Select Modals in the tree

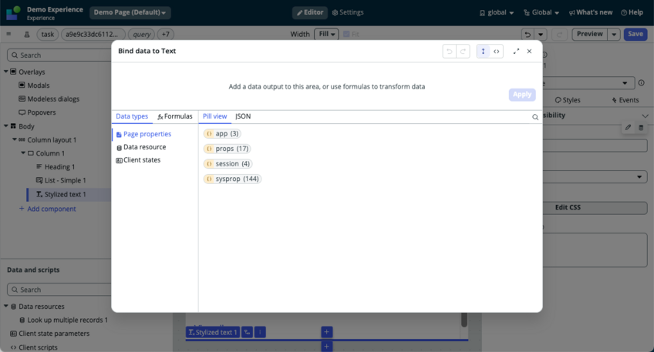pos(39,85)
